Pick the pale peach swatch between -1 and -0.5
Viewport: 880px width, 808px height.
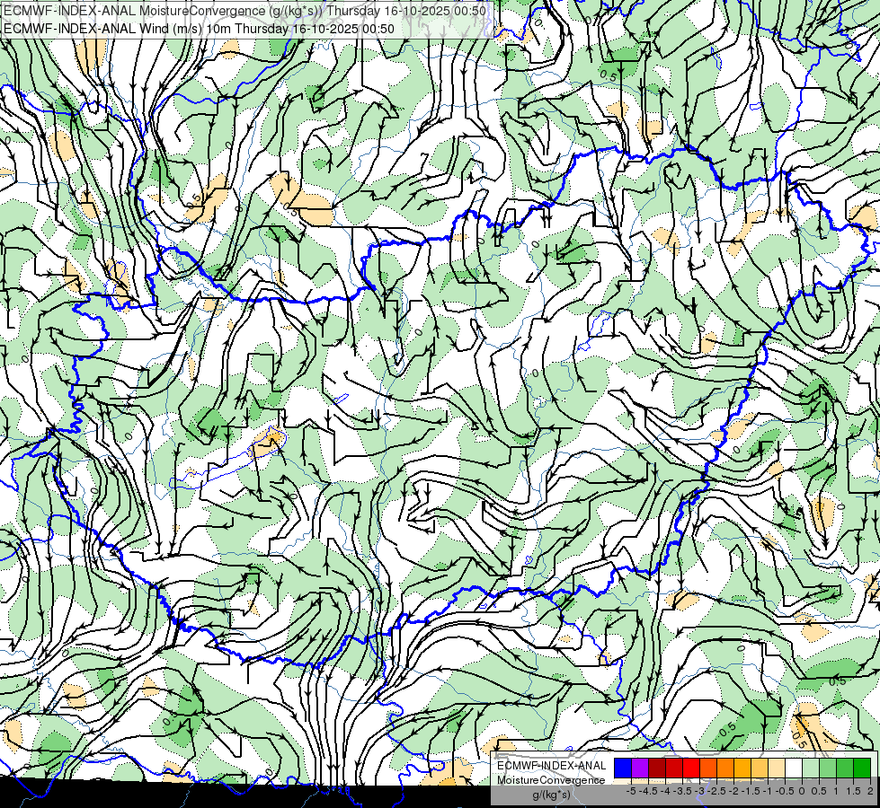click(x=777, y=768)
